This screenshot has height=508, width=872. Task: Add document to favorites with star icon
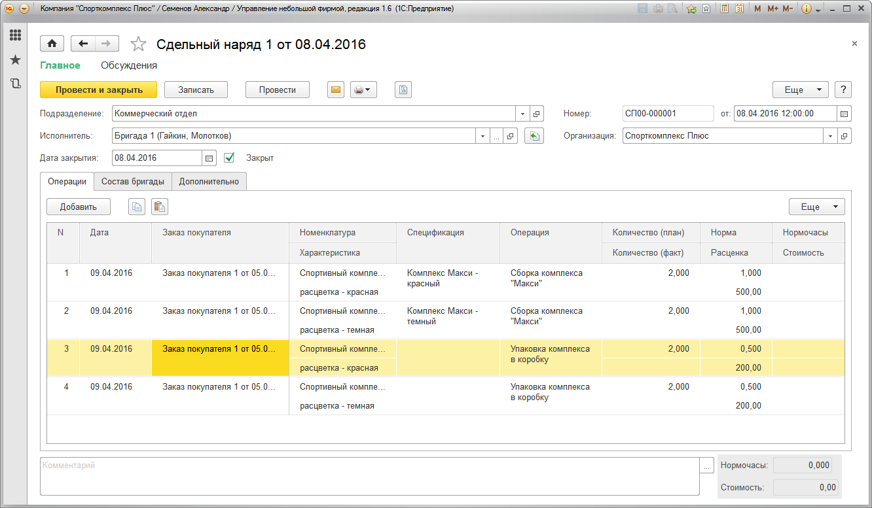point(138,44)
